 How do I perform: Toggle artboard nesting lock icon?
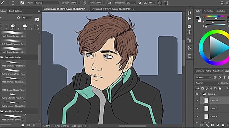[215, 89]
